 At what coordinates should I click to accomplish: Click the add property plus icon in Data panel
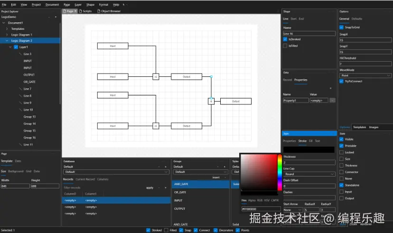click(331, 88)
